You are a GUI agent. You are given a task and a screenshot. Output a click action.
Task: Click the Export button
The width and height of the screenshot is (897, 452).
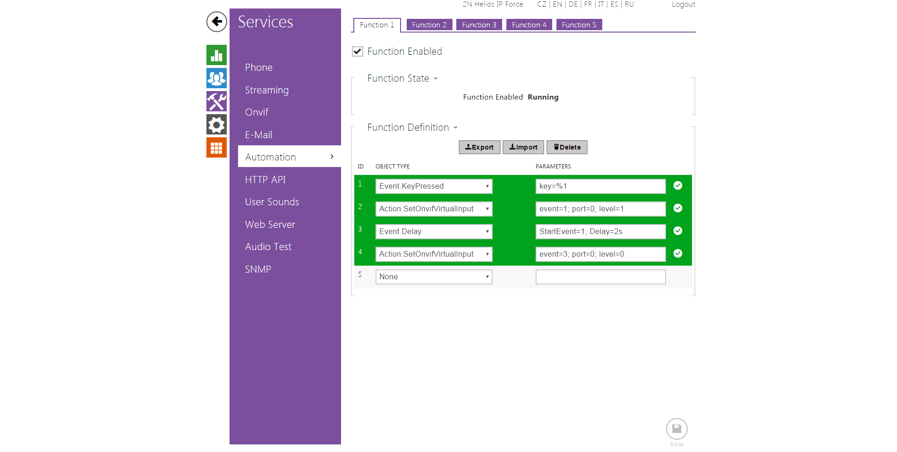479,147
